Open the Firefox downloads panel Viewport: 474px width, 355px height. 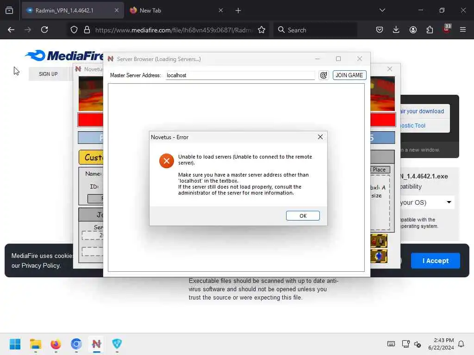pos(396,30)
